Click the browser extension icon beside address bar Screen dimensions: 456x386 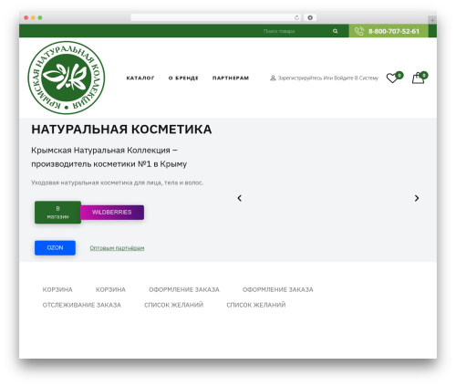(x=310, y=17)
